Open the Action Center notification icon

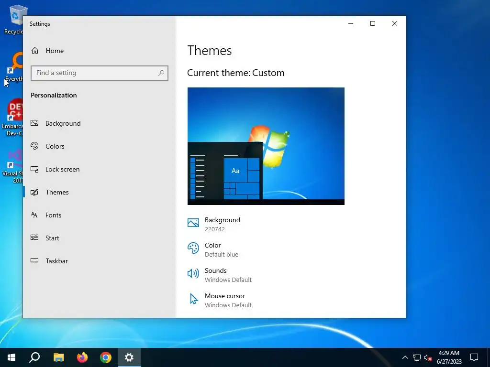click(474, 357)
